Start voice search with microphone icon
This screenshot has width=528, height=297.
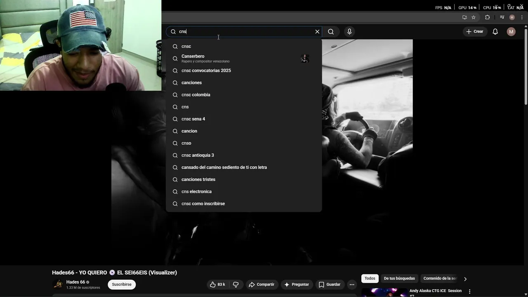[x=349, y=32]
